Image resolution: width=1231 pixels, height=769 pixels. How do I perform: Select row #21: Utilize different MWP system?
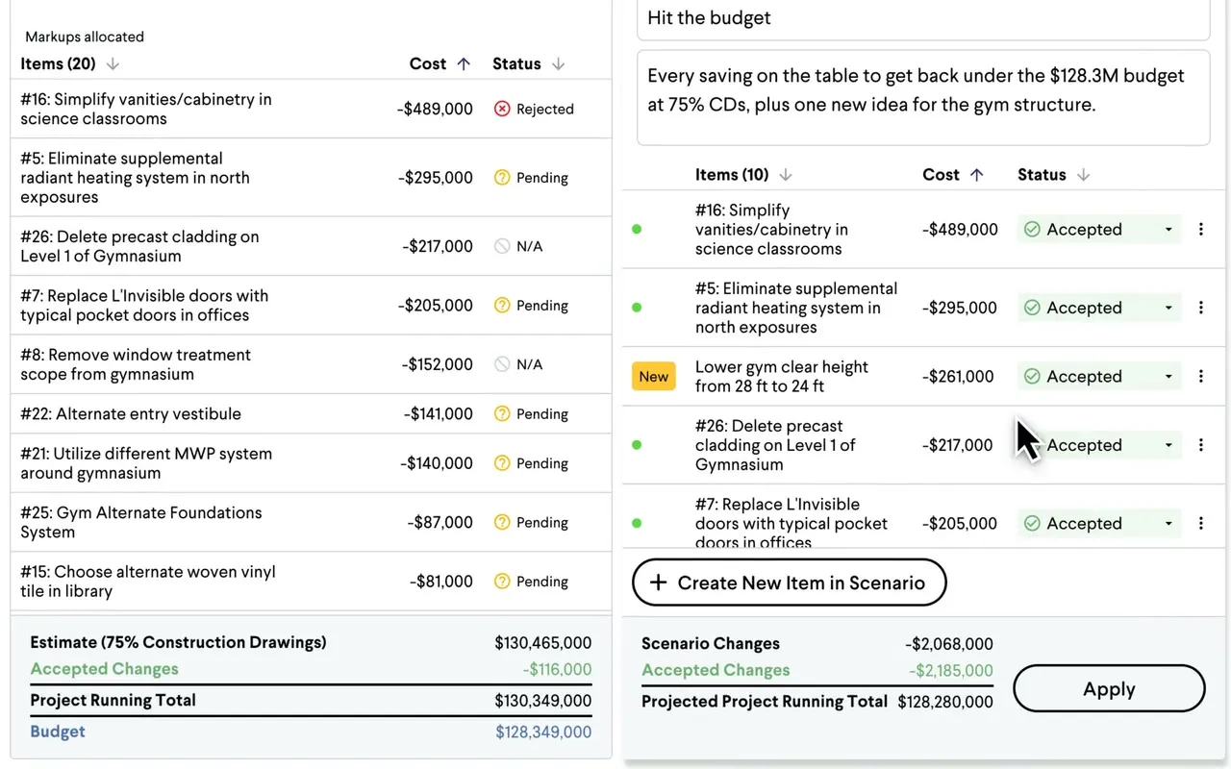[x=311, y=463]
